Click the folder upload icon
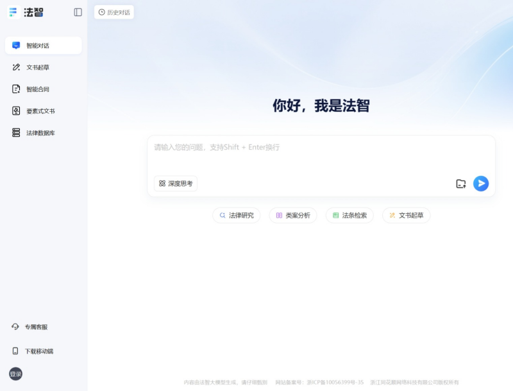The width and height of the screenshot is (513, 391). (x=460, y=184)
